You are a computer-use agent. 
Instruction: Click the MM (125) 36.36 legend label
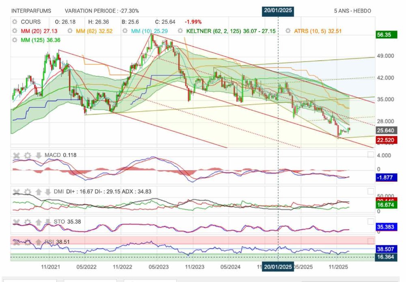click(41, 40)
